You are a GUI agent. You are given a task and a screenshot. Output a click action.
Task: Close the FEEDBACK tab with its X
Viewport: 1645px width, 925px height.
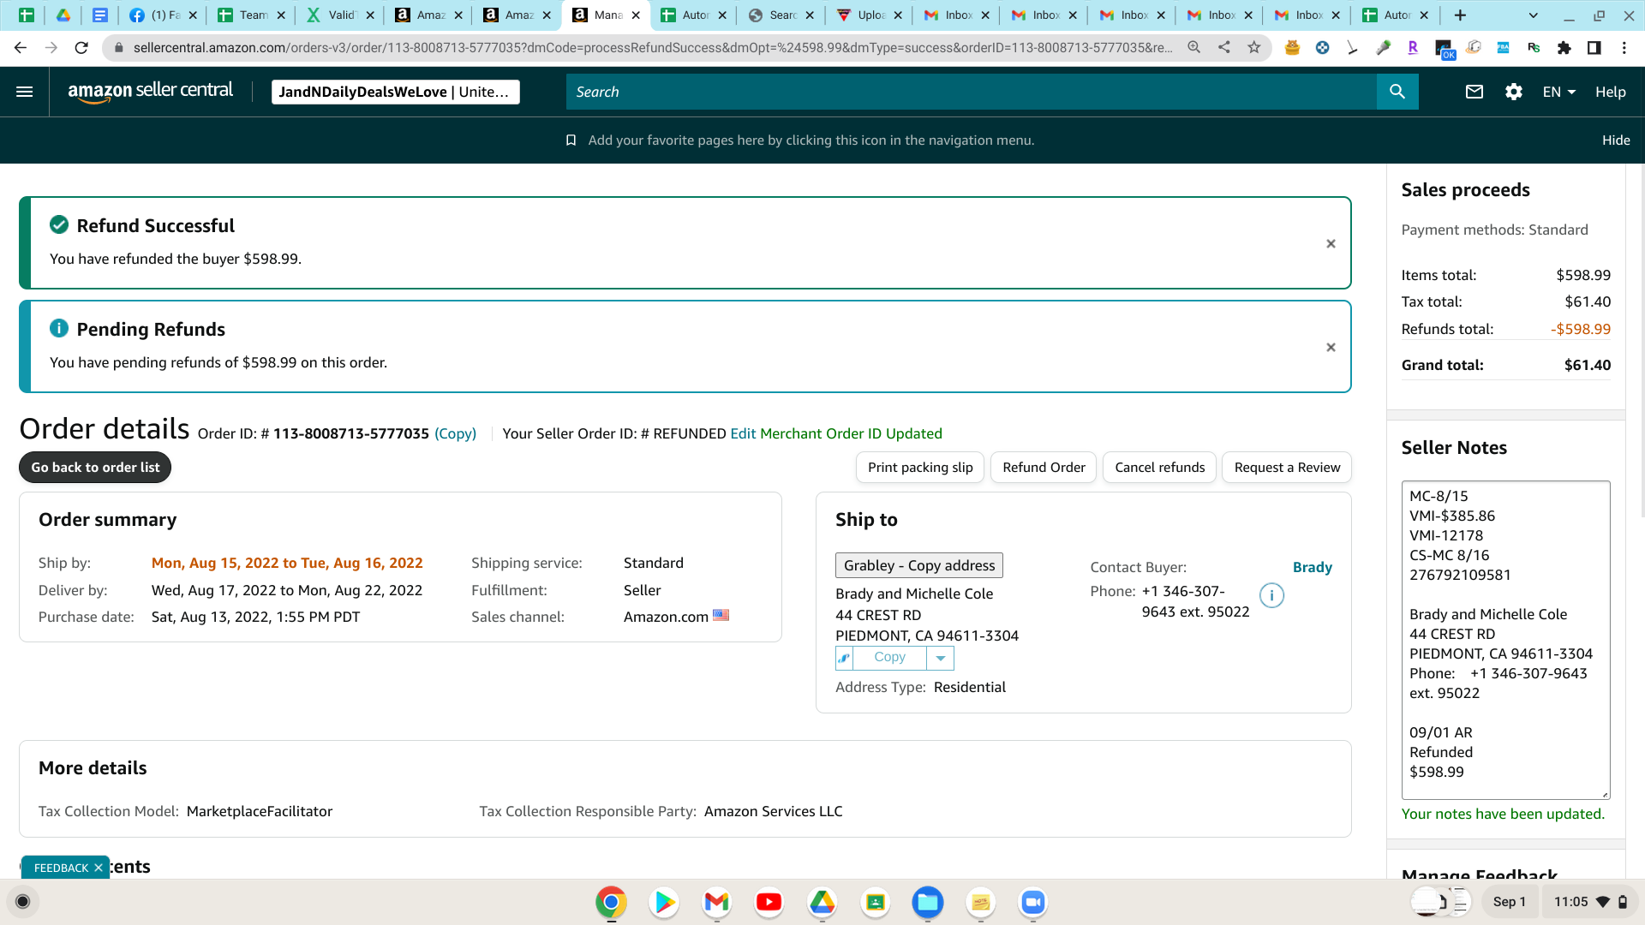click(99, 868)
